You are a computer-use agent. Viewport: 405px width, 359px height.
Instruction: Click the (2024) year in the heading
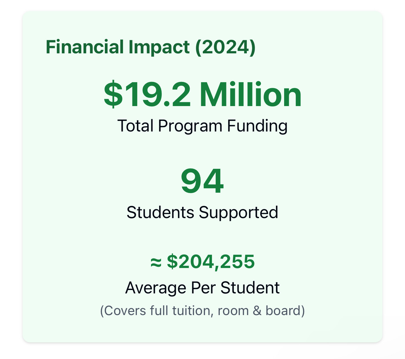tap(225, 47)
